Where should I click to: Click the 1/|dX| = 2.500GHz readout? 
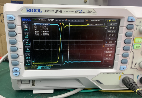(x=42, y=35)
